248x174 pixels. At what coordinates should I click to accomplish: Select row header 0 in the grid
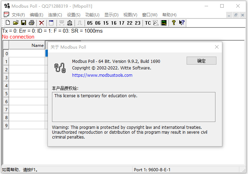point(6,53)
